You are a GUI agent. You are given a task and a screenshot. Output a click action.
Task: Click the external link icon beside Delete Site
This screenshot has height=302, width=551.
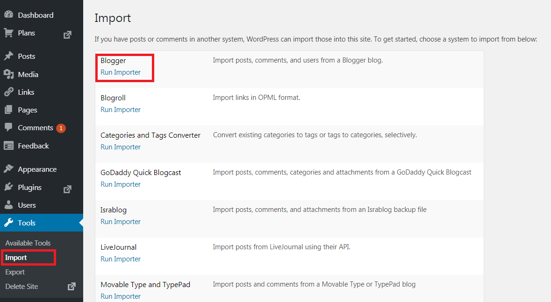pyautogui.click(x=72, y=286)
